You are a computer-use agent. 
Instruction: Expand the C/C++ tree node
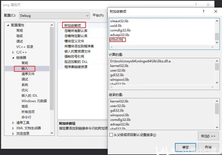tap(13, 53)
